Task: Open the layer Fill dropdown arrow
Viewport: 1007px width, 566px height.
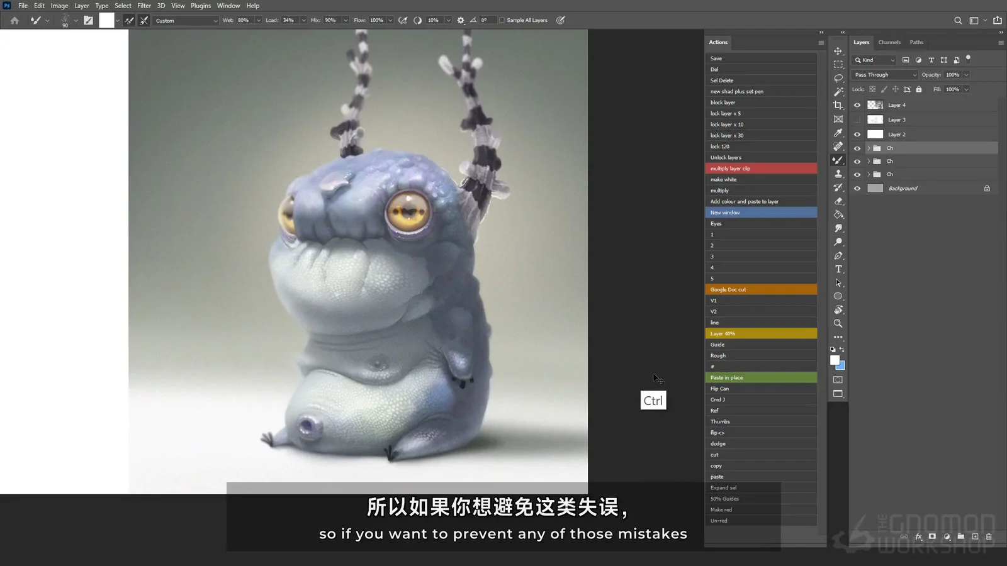Action: [966, 89]
